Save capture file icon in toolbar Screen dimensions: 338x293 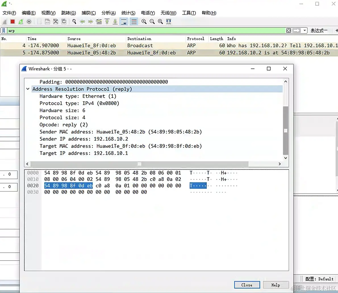(47, 22)
